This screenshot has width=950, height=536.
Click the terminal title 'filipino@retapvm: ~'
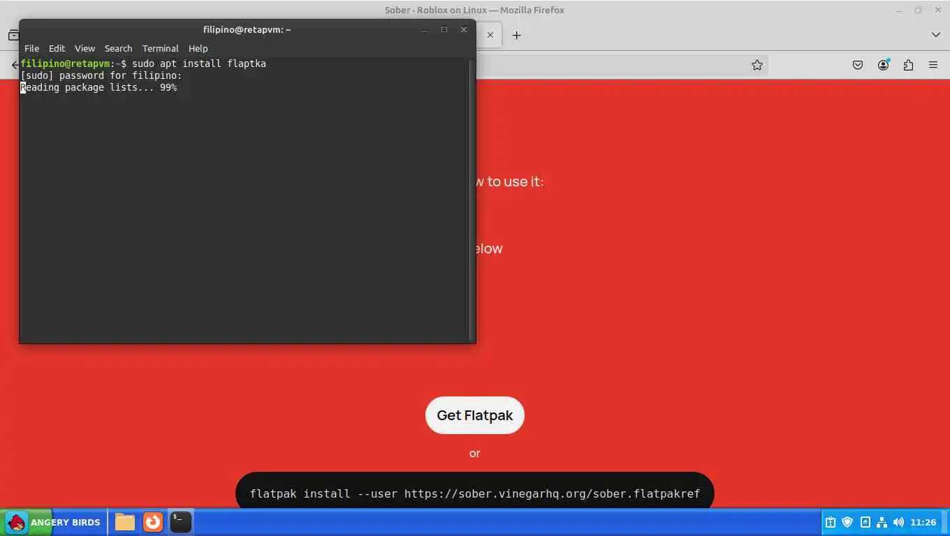click(x=247, y=29)
